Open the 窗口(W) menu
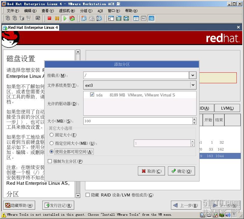 [114, 11]
